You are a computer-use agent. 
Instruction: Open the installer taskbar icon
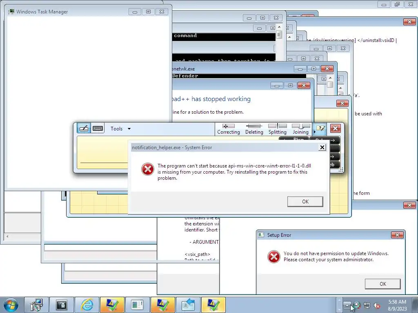pyautogui.click(x=36, y=305)
